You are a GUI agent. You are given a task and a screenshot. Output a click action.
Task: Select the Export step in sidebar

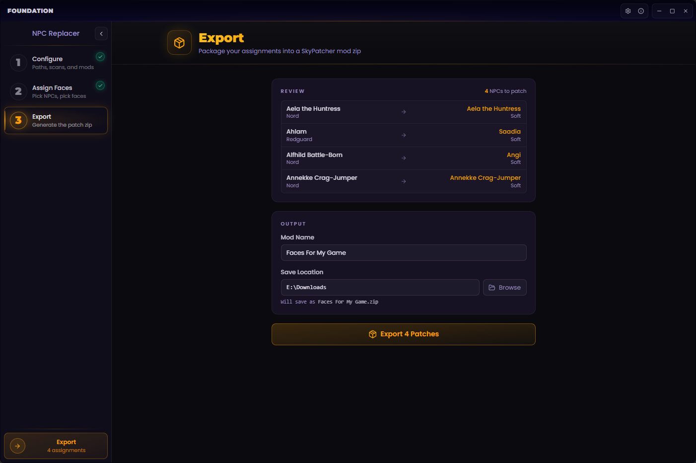coord(62,120)
